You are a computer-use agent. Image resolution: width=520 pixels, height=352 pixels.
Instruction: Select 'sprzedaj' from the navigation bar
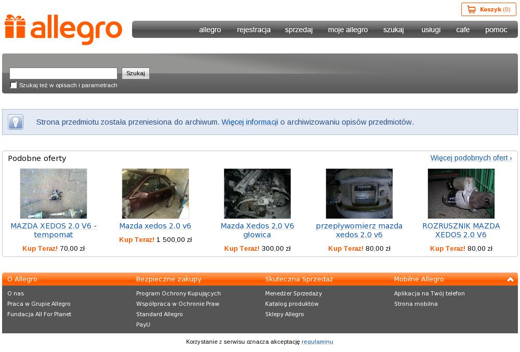299,30
